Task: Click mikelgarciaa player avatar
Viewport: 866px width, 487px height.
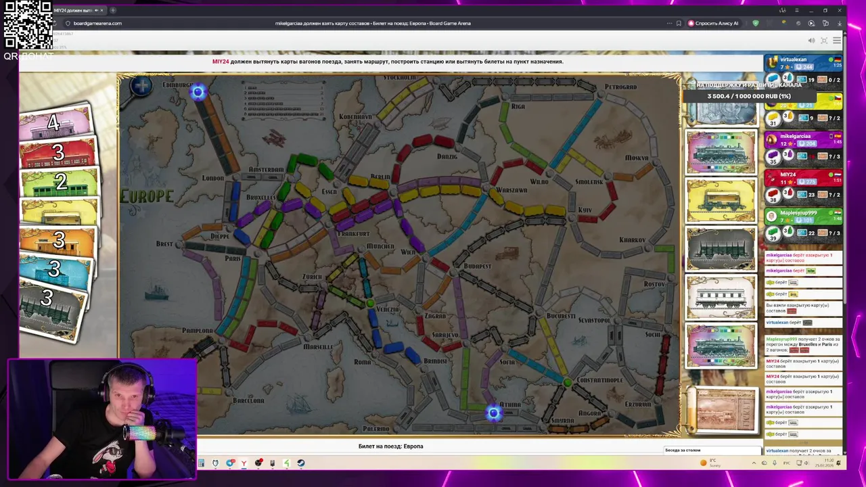Action: tap(771, 139)
